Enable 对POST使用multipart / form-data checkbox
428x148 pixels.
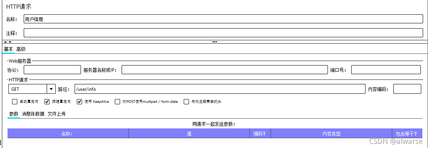pos(117,102)
